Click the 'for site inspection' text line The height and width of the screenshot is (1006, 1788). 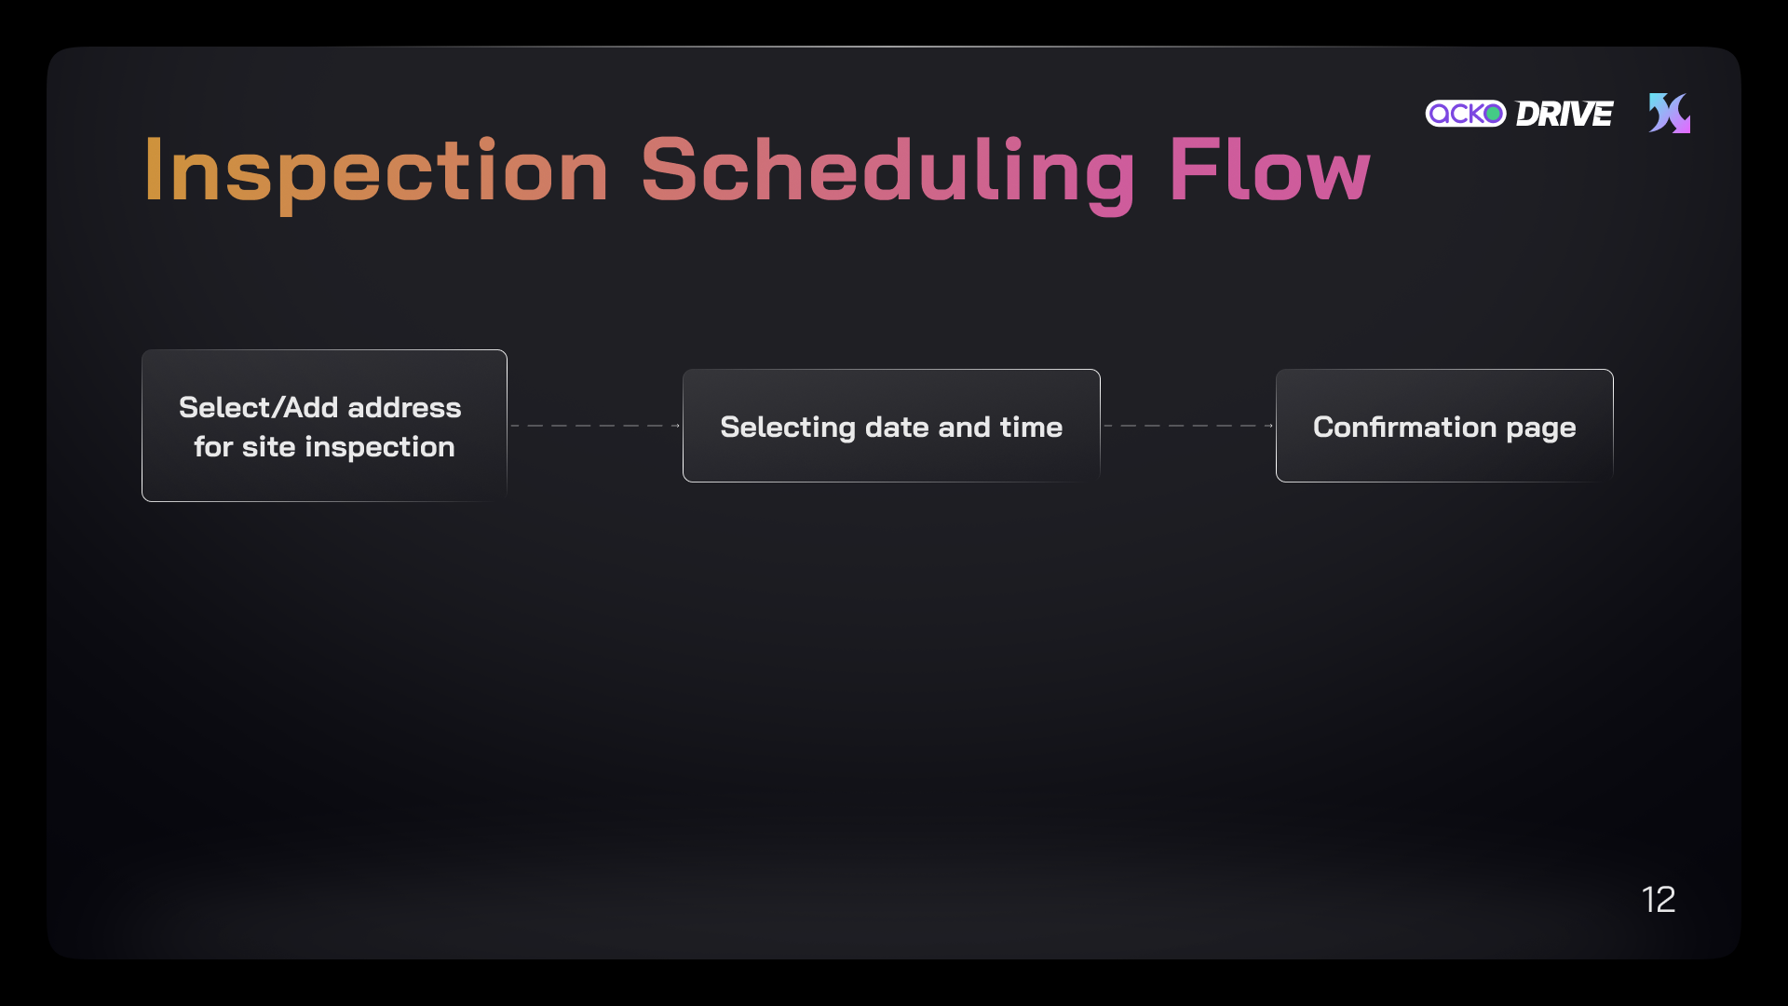click(324, 447)
